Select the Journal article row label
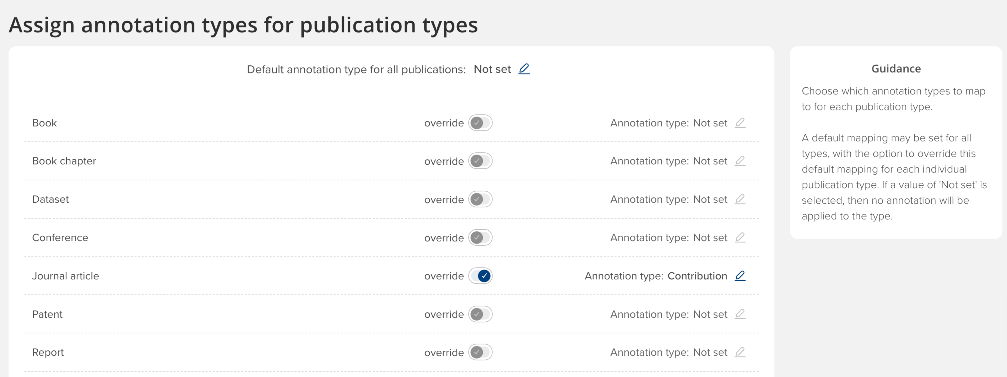Image resolution: width=1007 pixels, height=377 pixels. click(x=65, y=276)
